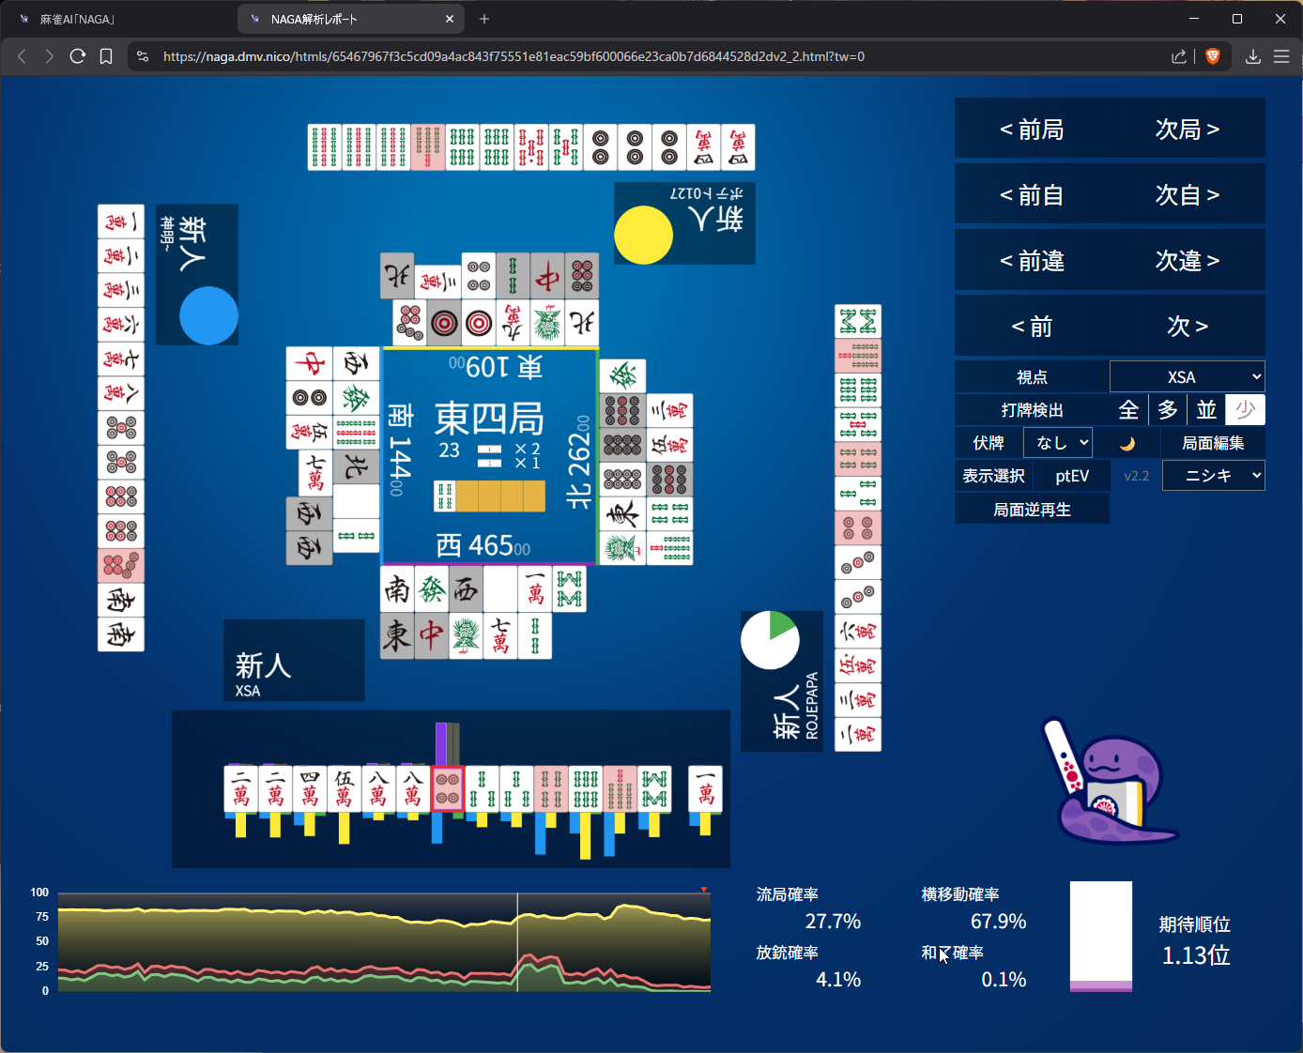Select the NAGA解析レポート tab
The image size is (1303, 1053).
pos(347,19)
